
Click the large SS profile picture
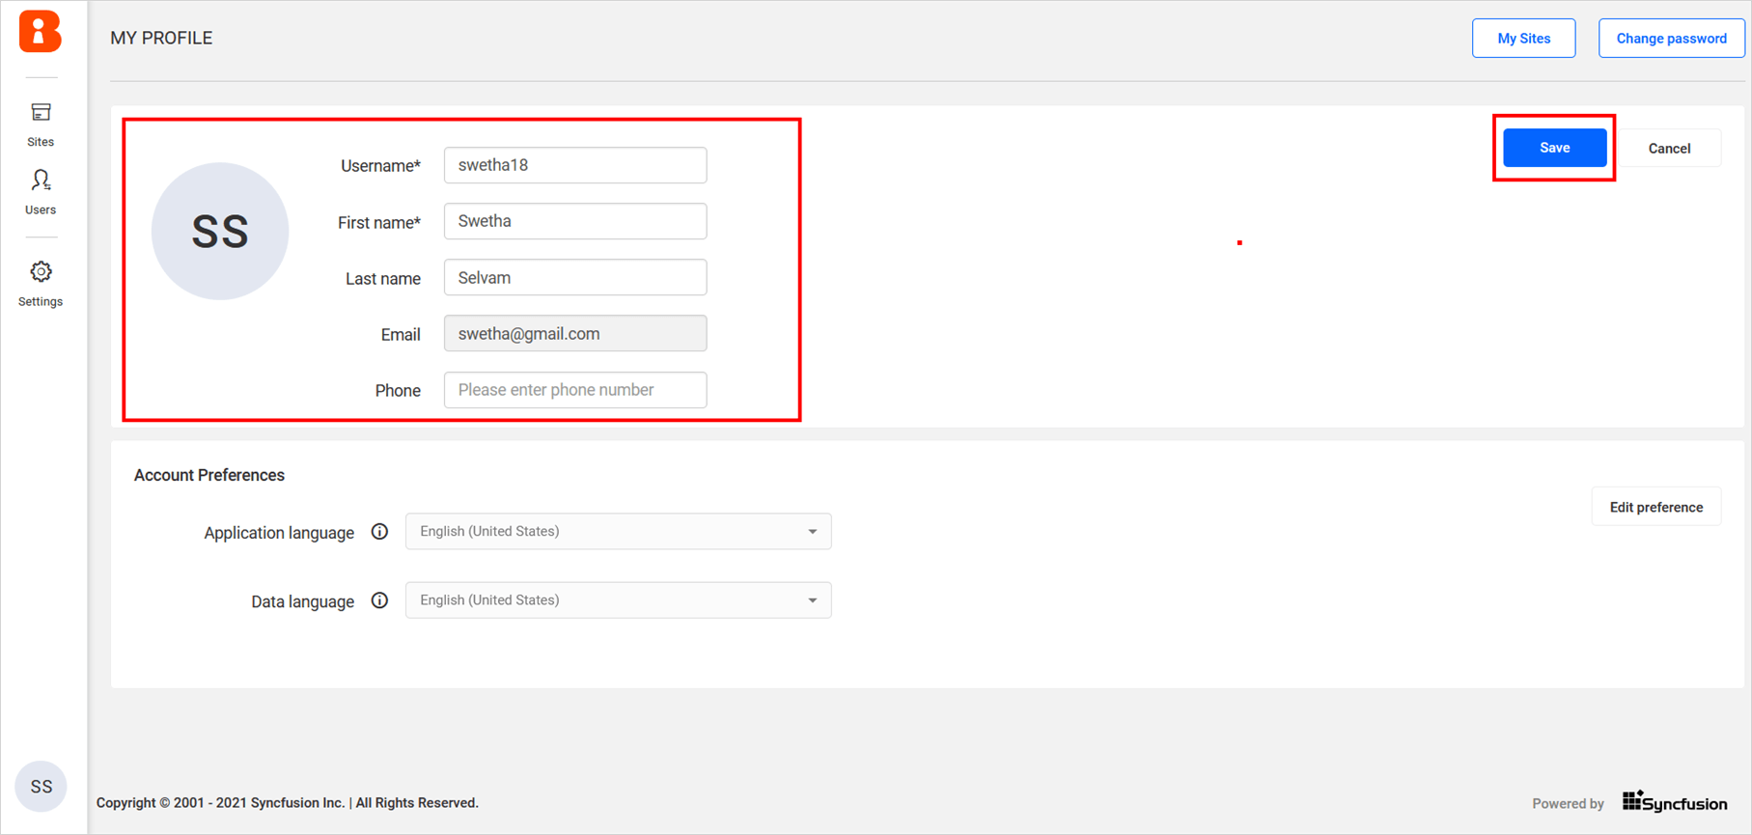[x=220, y=231]
